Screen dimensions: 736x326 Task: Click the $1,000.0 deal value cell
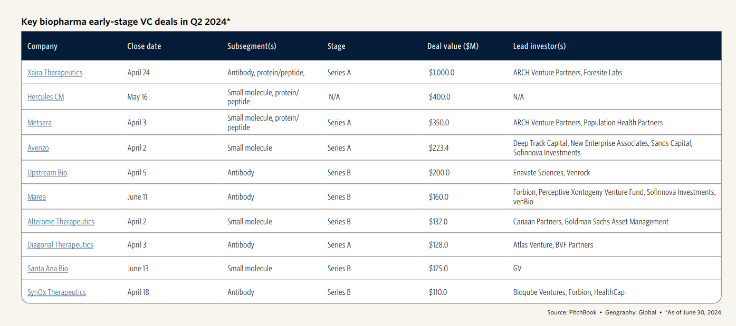click(442, 73)
